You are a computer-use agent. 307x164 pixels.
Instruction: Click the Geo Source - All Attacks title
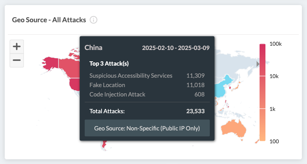tap(49, 20)
